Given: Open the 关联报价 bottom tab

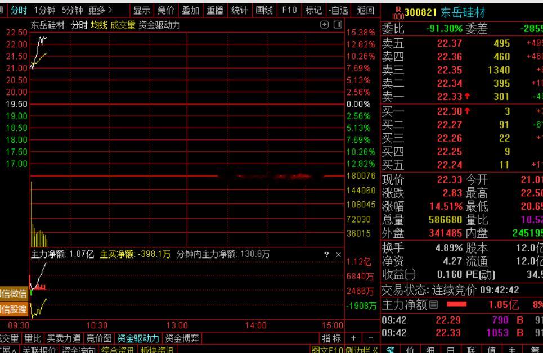Looking at the screenshot, I should [x=39, y=350].
